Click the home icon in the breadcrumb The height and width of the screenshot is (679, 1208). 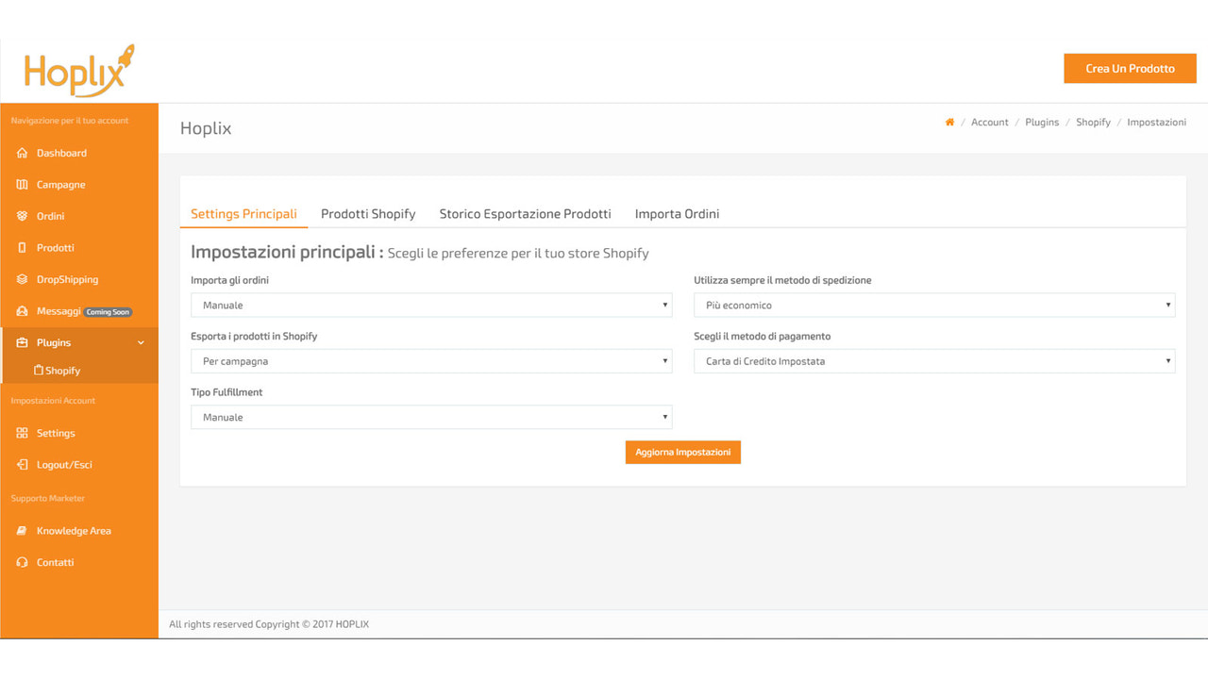[x=949, y=121]
